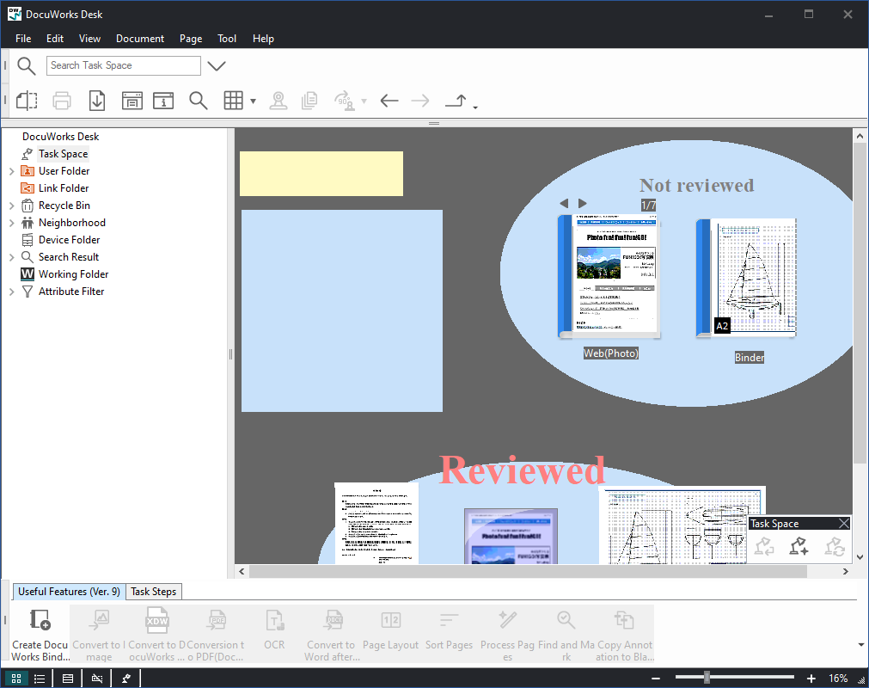The width and height of the screenshot is (869, 688).
Task: Expand the Attribute Filter tree node
Action: click(12, 292)
